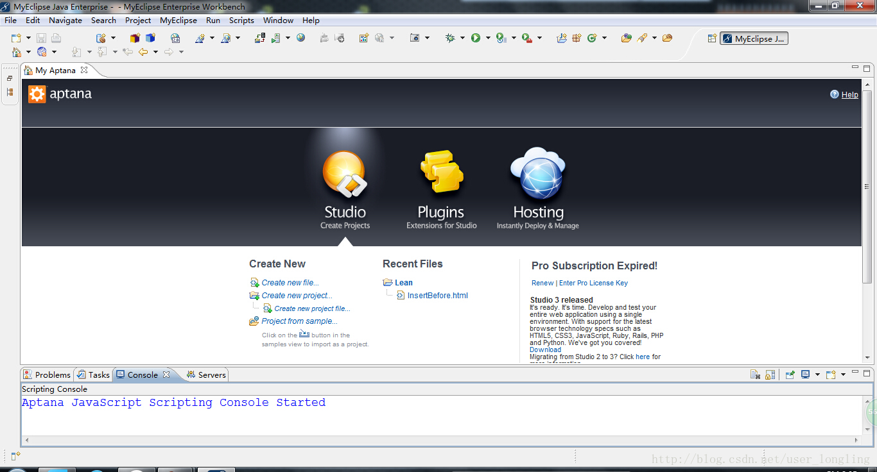Click the Search flashlight toolbar icon
The width and height of the screenshot is (877, 472).
coord(642,38)
